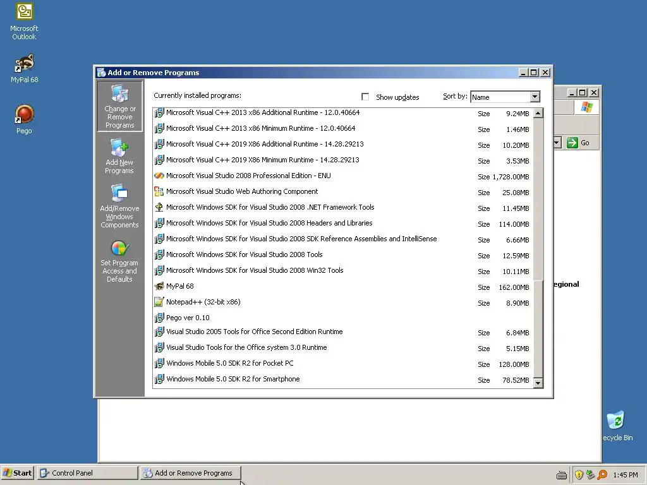
Task: Click the scroll up arrow of programs list
Action: point(538,113)
